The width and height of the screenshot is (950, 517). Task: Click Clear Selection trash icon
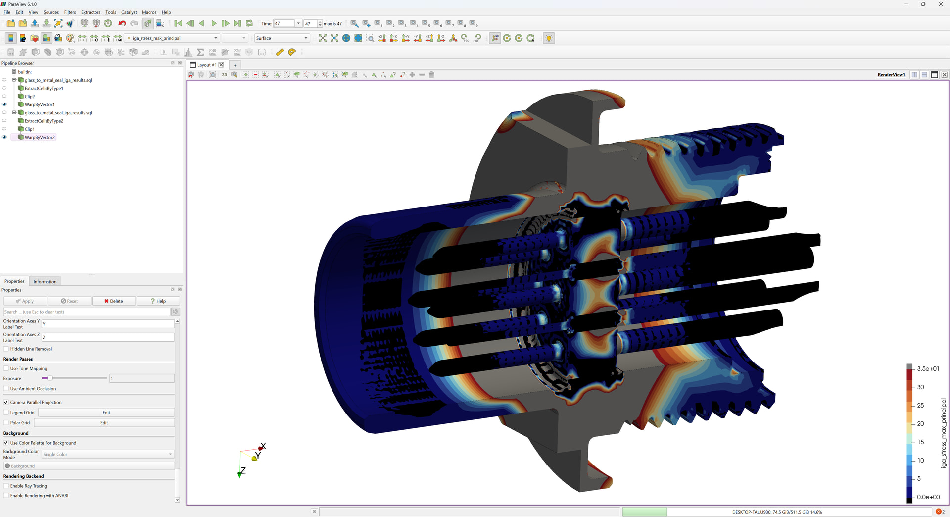click(x=431, y=75)
